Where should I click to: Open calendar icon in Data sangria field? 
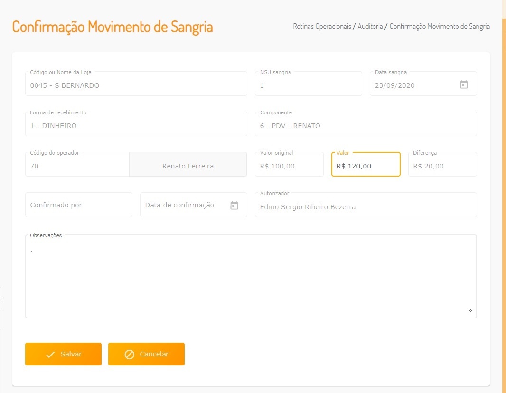(464, 84)
